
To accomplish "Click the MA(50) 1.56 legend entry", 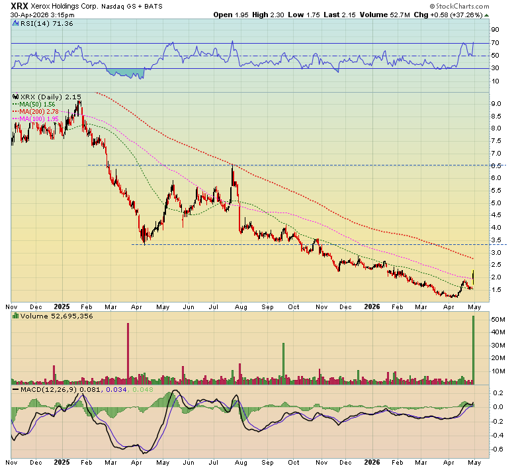I will point(34,105).
